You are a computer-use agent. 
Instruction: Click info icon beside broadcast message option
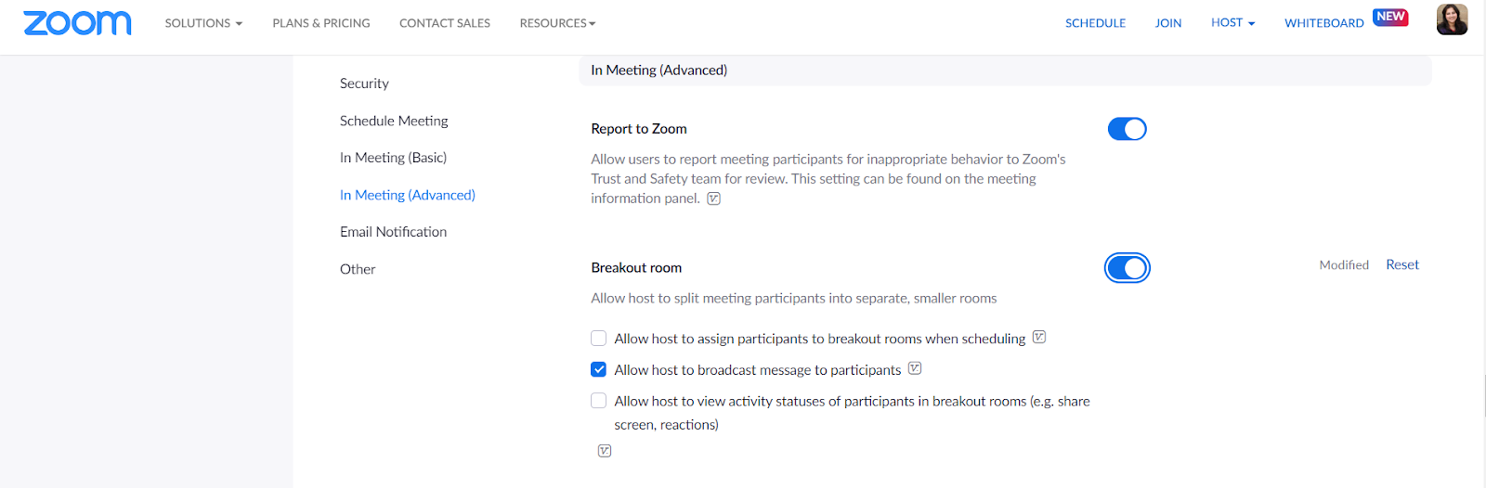915,369
